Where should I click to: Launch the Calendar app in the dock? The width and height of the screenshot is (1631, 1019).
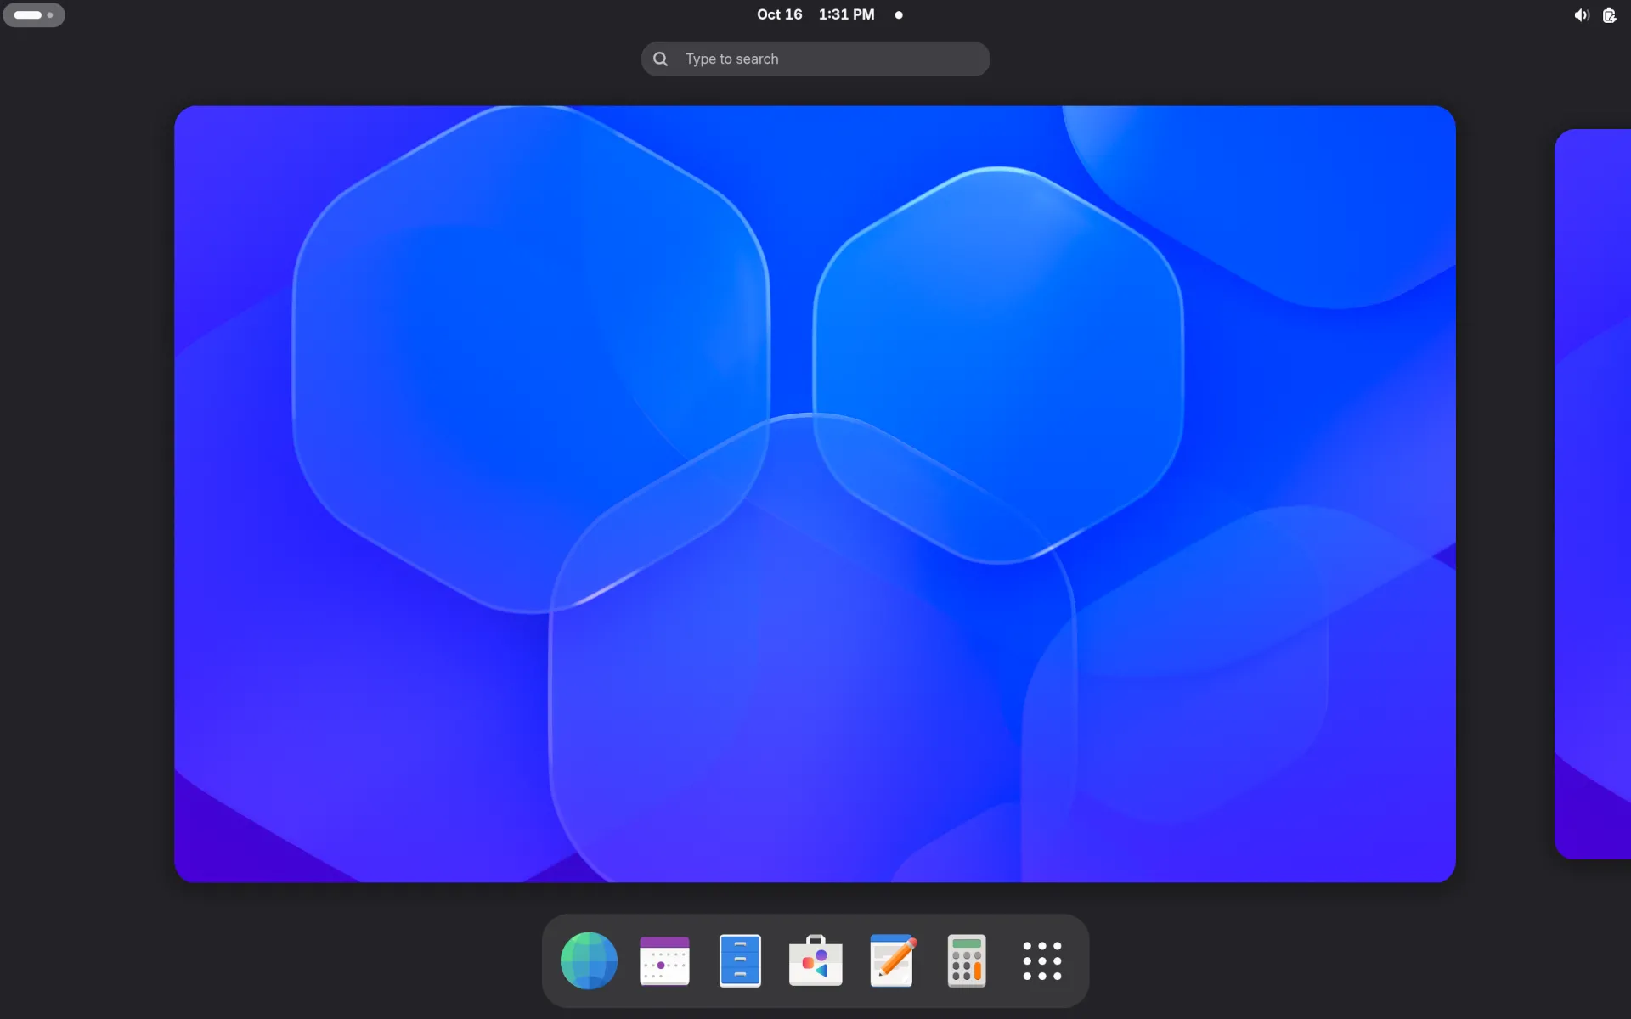664,960
